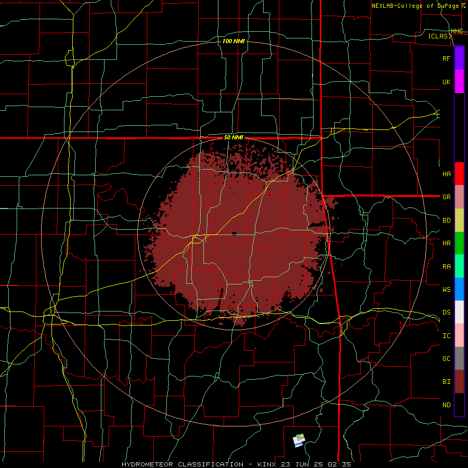Viewport: 468px width, 468px height.
Task: Select the light pink IC legend swatch
Action: click(x=459, y=335)
